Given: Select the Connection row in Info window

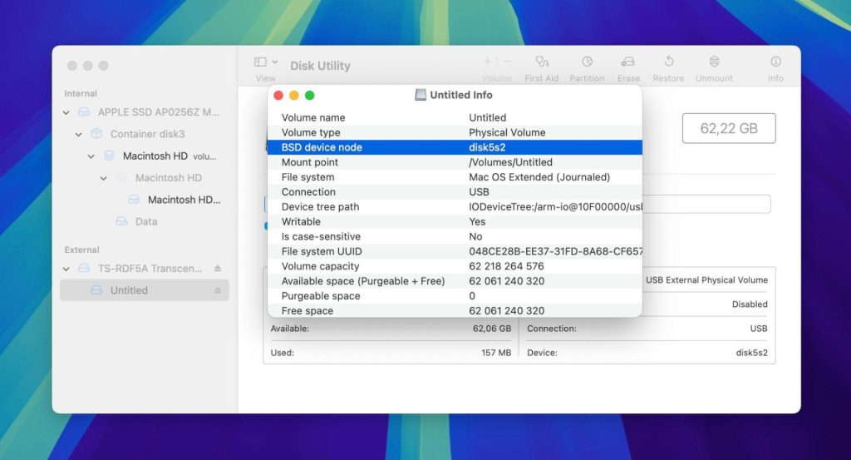Looking at the screenshot, I should click(455, 192).
